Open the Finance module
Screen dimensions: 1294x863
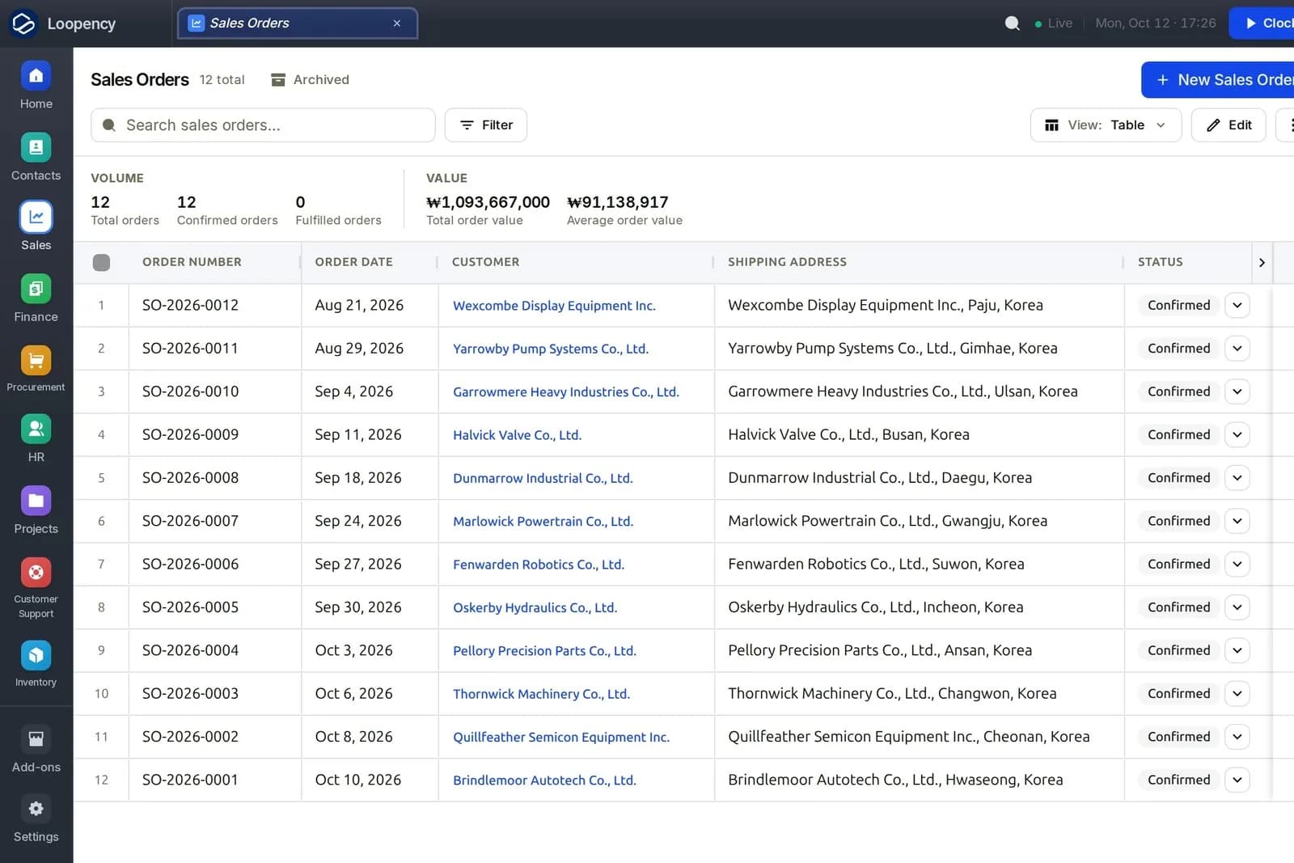click(36, 299)
